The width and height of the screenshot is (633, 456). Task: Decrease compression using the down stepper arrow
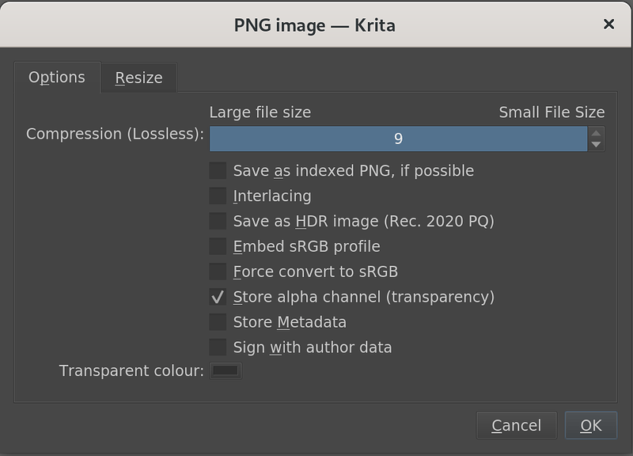tap(597, 143)
